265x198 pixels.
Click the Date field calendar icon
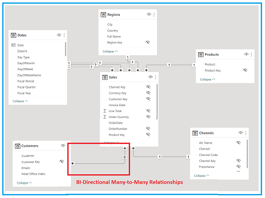point(13,45)
